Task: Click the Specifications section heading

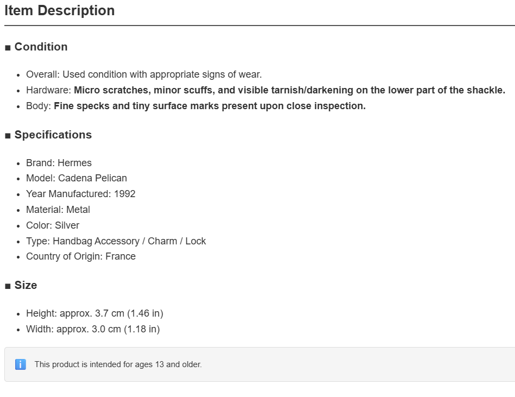Action: tap(53, 135)
